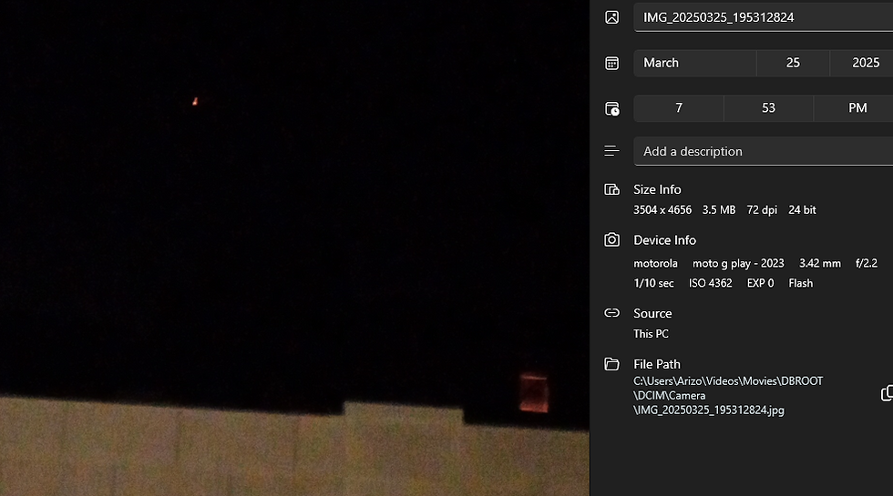Select the PM period field
This screenshot has width=893, height=496.
[854, 108]
